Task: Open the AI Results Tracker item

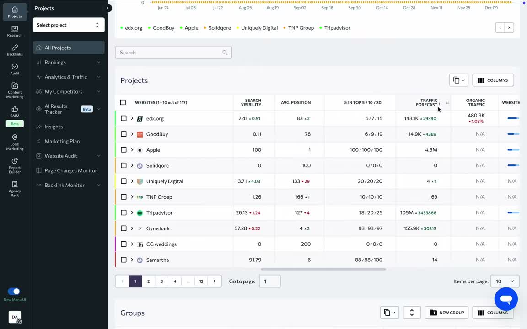Action: pos(69,109)
